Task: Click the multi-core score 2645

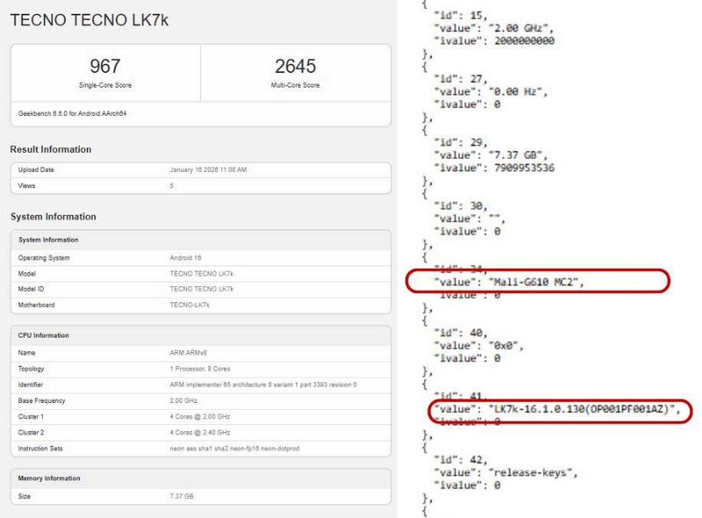Action: point(297,67)
